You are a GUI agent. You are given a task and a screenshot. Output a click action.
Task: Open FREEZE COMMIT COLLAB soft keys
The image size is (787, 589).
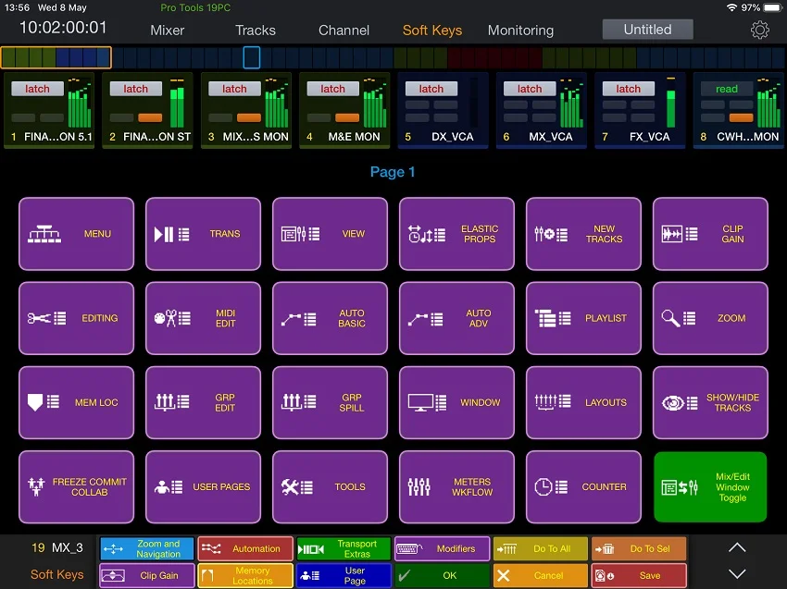(76, 486)
